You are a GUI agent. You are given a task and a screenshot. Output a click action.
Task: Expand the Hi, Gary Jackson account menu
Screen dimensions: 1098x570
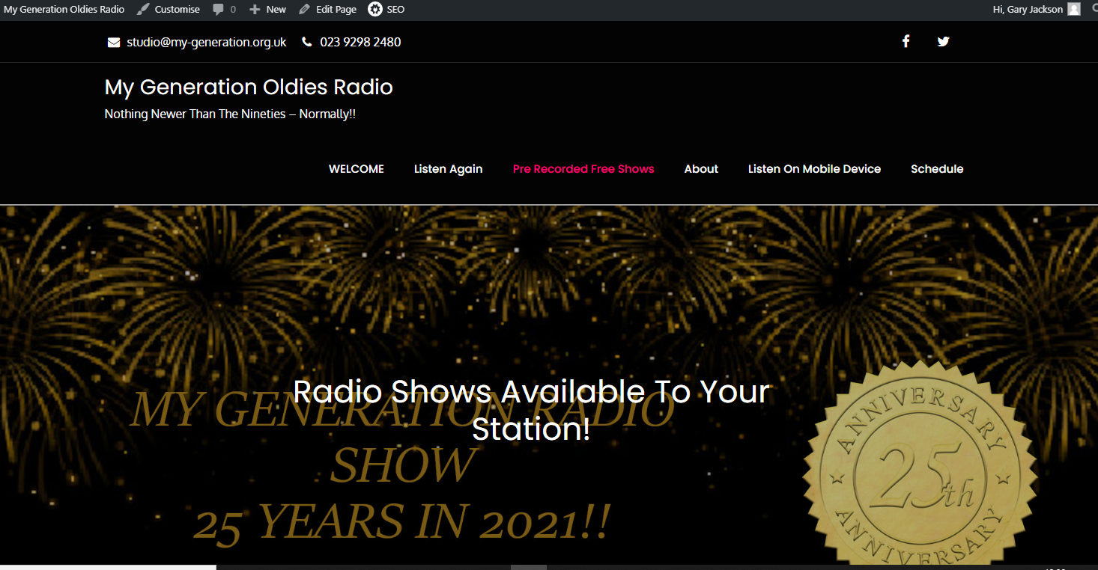(x=1027, y=10)
